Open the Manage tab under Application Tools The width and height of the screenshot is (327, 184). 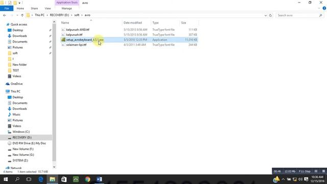click(67, 8)
